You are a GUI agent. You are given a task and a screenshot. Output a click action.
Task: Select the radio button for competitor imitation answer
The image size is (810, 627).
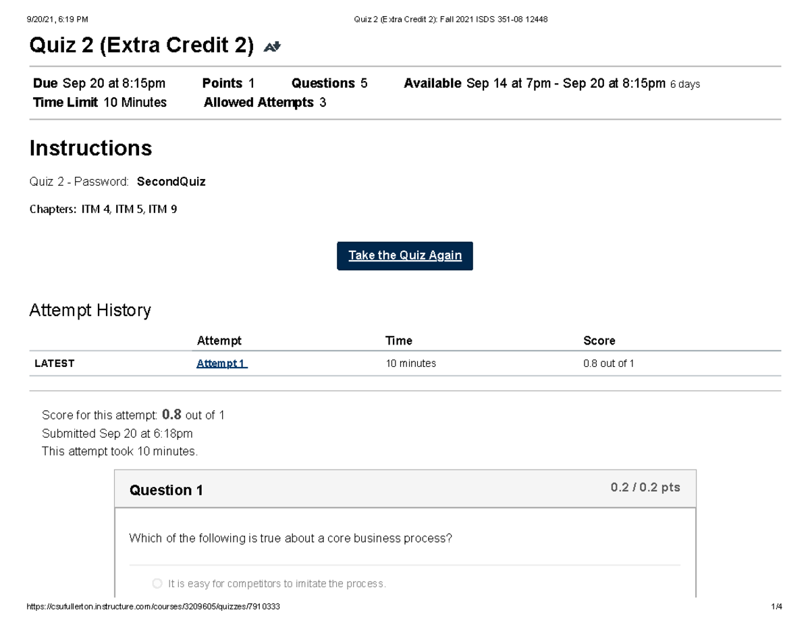(x=157, y=583)
